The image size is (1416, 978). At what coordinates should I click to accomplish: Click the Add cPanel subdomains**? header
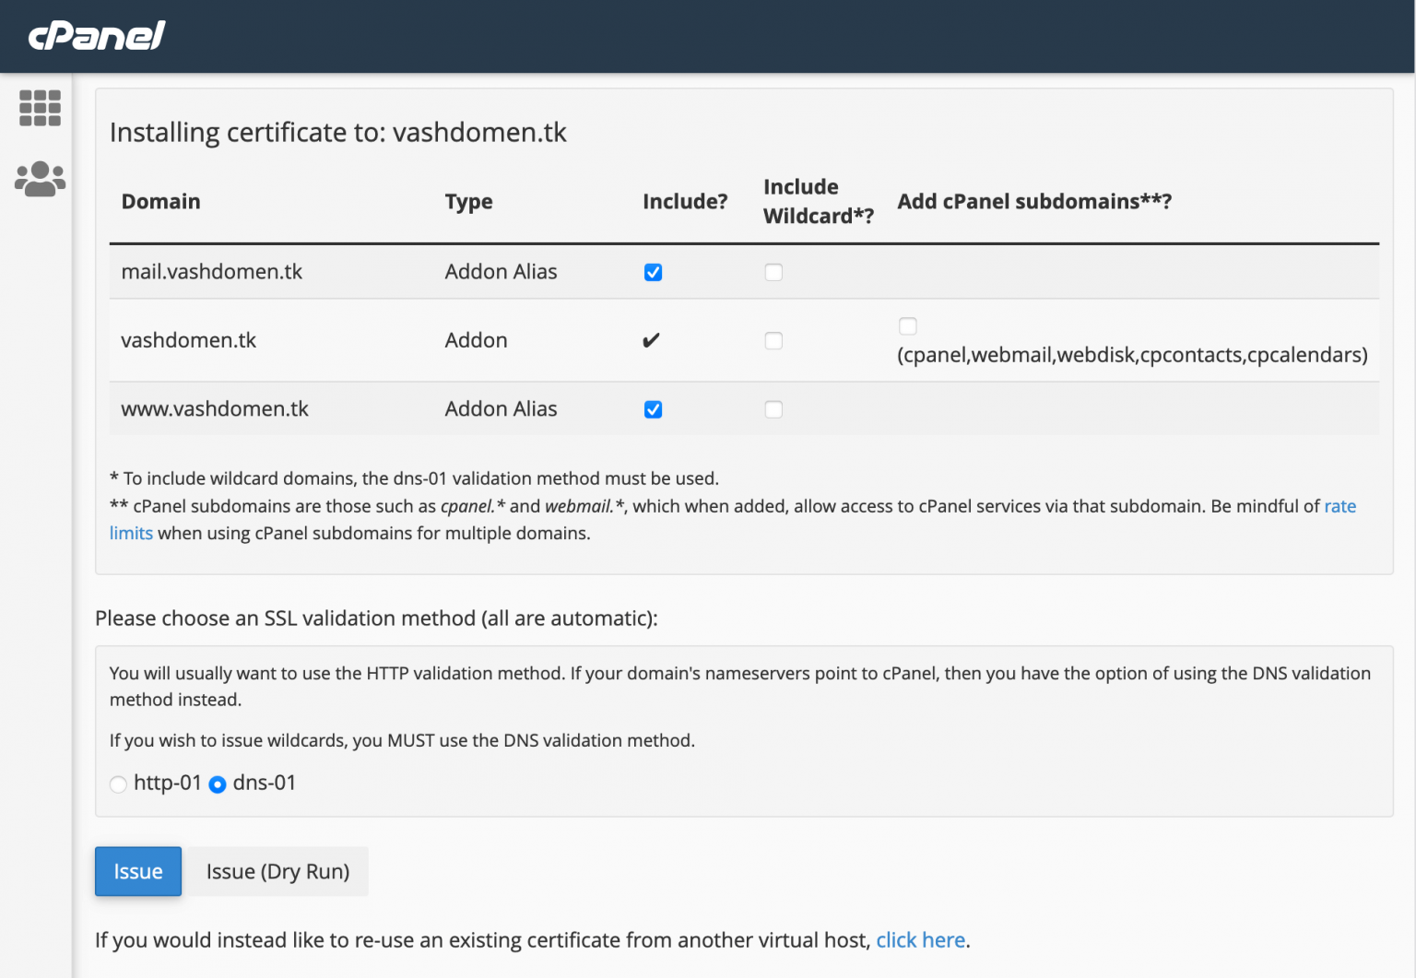1034,201
